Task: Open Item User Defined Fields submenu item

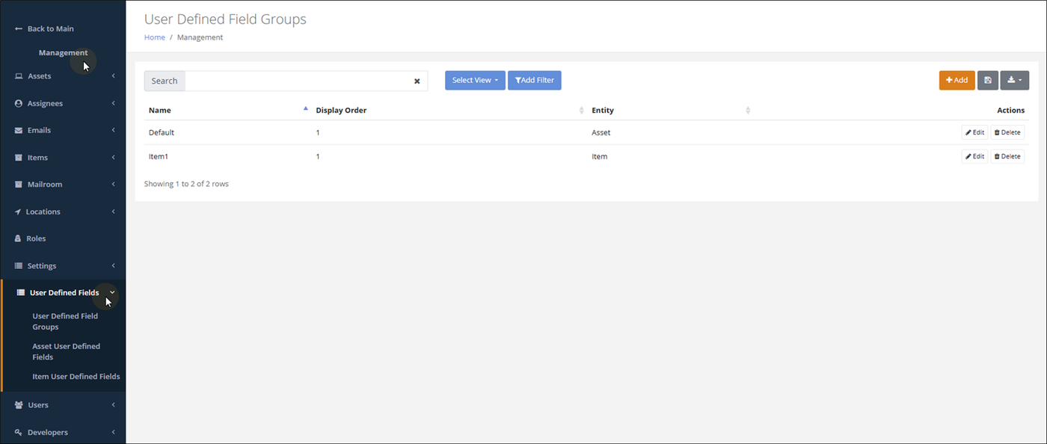Action: tap(76, 377)
